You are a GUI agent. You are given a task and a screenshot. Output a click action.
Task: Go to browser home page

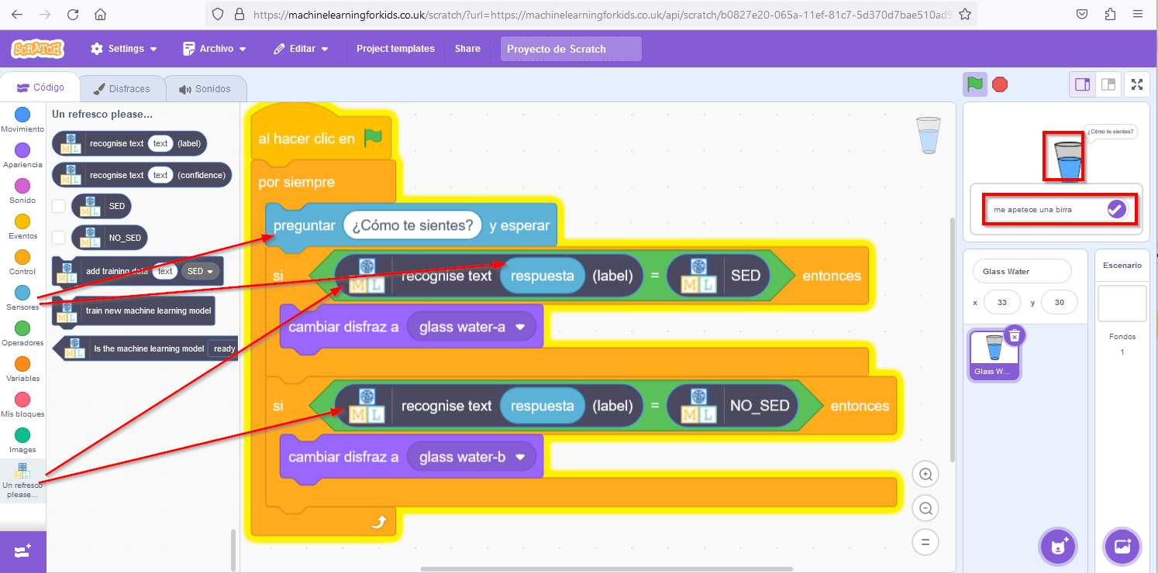(100, 14)
